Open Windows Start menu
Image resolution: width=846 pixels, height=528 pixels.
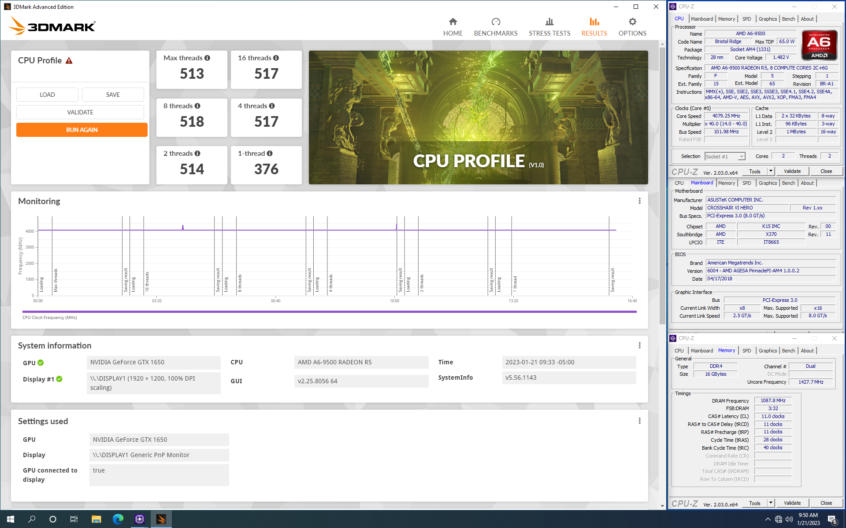[11, 519]
